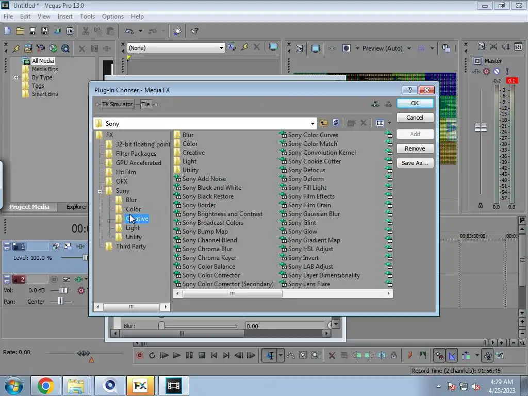
Task: Open the File menu
Action: pyautogui.click(x=8, y=16)
